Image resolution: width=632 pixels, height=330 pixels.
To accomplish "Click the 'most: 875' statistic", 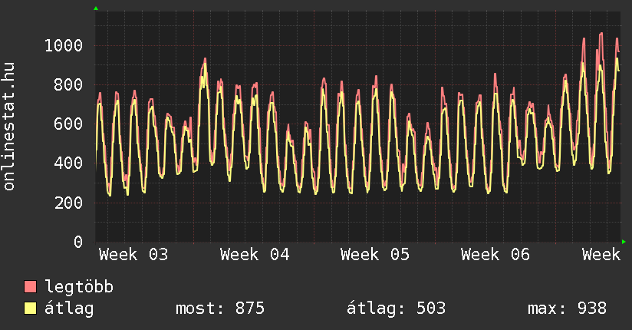I will pos(220,309).
